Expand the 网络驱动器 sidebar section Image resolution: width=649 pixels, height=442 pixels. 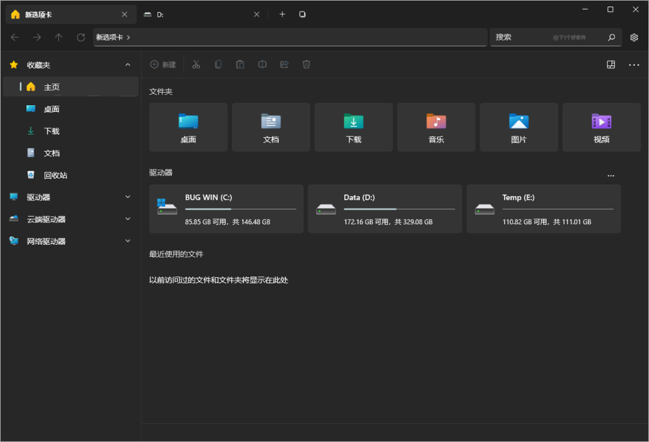pyautogui.click(x=127, y=241)
